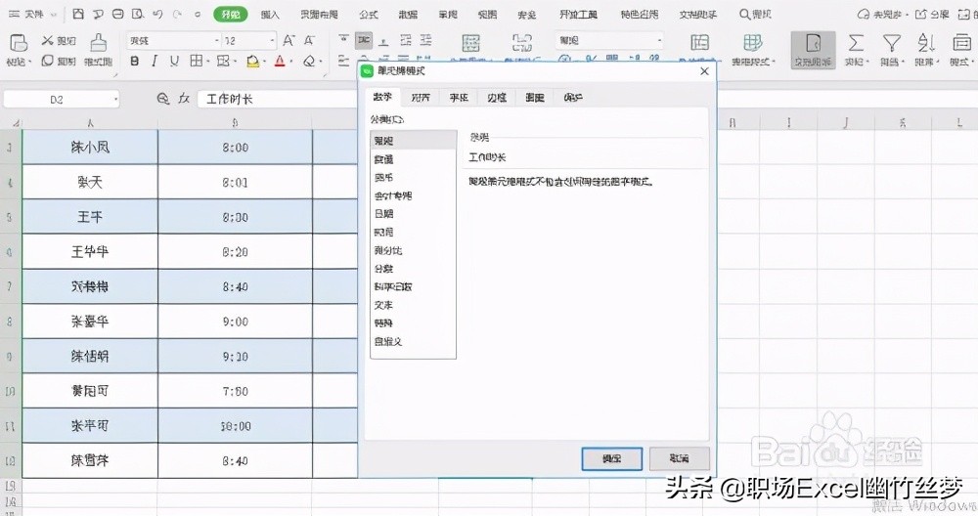The height and width of the screenshot is (516, 978).
Task: Click the Fill Color bucket icon
Action: tap(252, 61)
